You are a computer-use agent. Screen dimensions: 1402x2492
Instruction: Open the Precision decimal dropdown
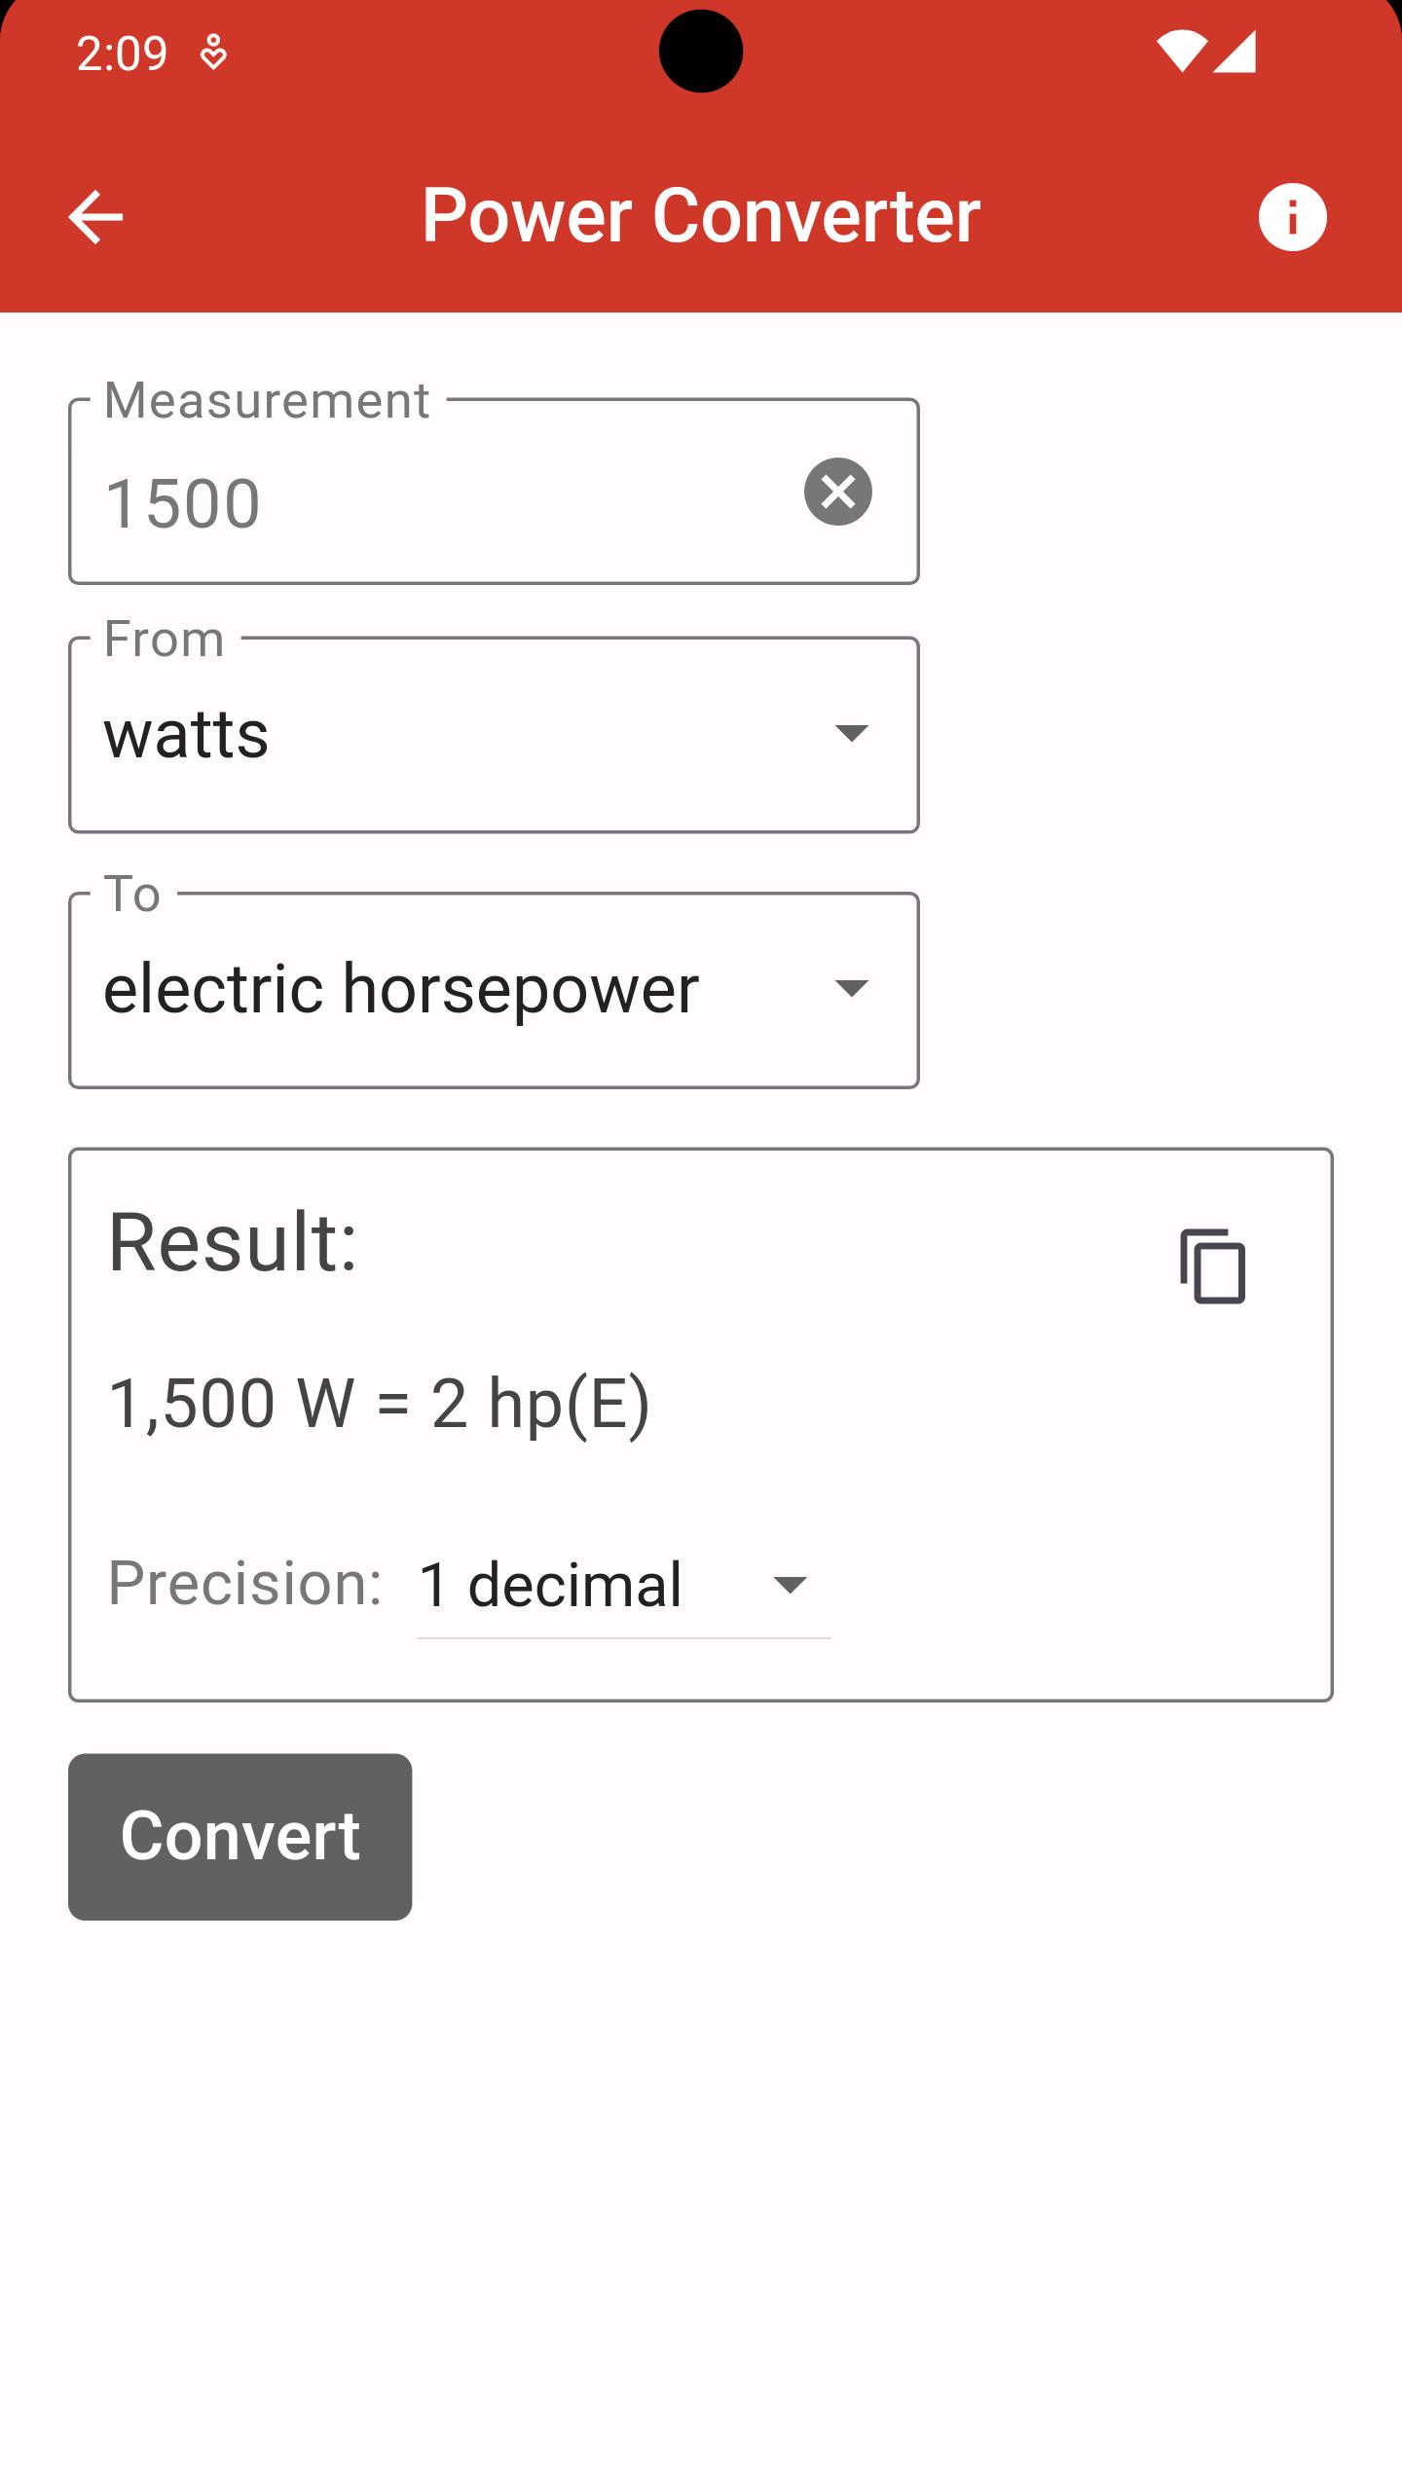623,1585
